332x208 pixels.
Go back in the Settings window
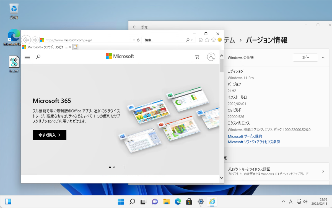click(x=134, y=27)
